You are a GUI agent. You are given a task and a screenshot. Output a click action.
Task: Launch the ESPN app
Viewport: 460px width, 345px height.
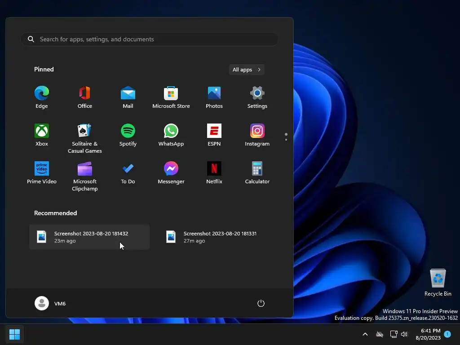click(x=214, y=135)
